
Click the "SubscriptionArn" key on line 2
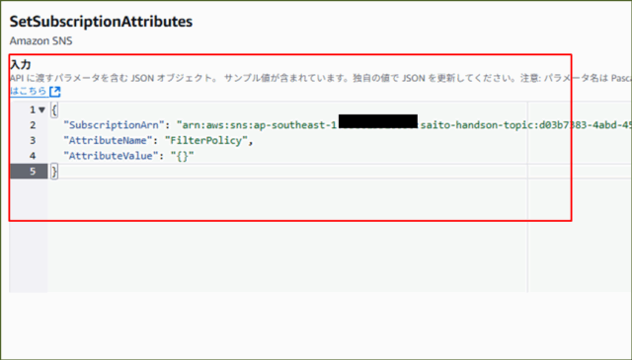point(114,125)
